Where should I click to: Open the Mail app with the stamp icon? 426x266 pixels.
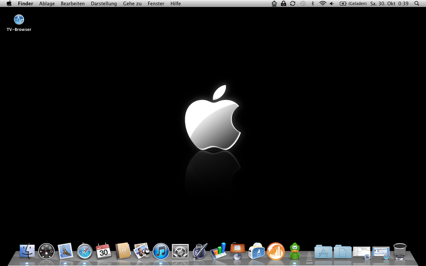[65, 251]
